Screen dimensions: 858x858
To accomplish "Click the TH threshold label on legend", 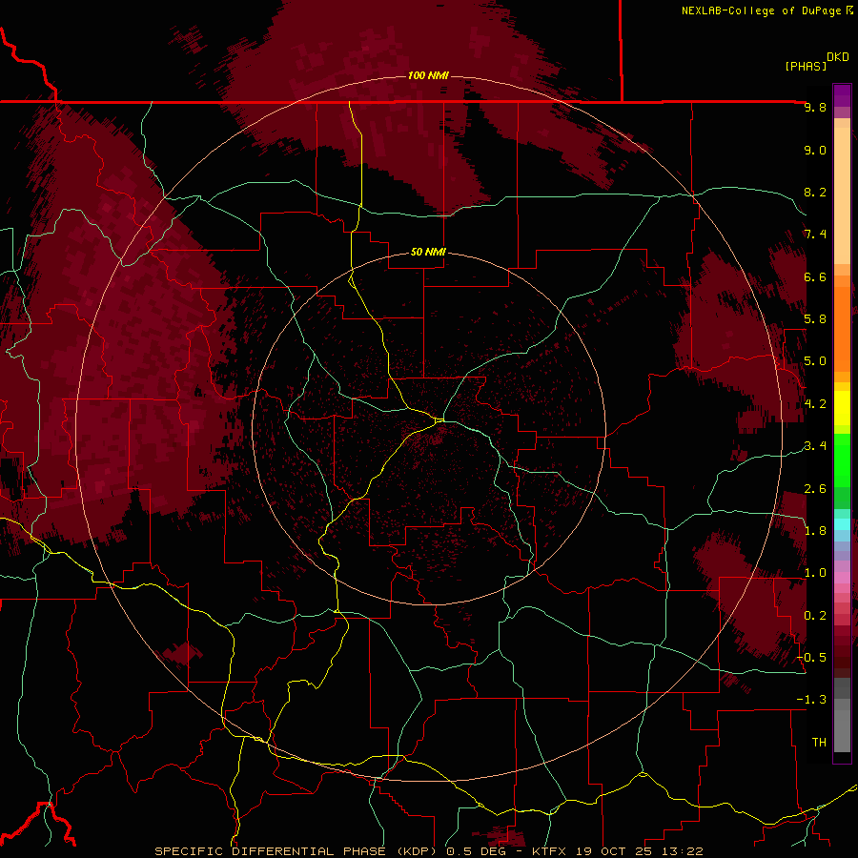I will (819, 742).
